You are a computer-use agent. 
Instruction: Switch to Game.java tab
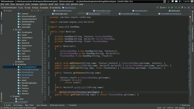tap(175, 11)
